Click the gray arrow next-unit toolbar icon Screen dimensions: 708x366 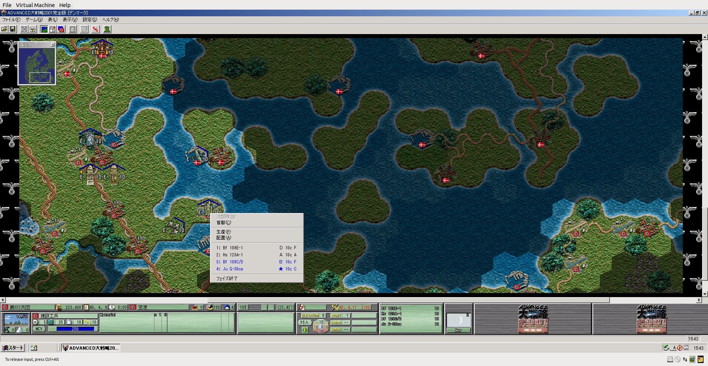(x=24, y=29)
